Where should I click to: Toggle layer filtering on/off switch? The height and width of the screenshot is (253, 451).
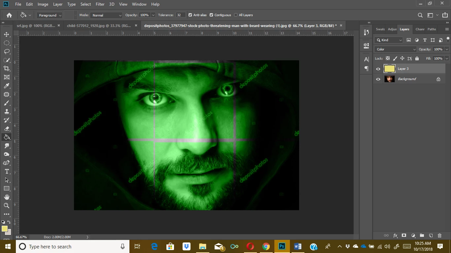click(x=448, y=40)
